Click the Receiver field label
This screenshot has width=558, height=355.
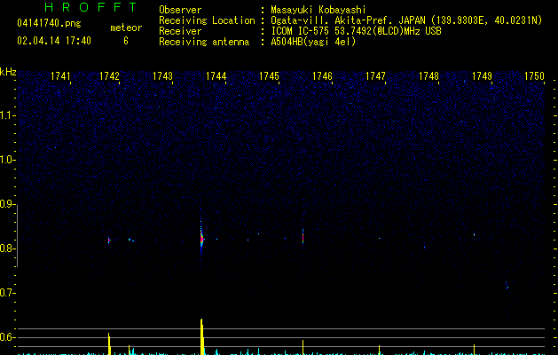pos(180,31)
